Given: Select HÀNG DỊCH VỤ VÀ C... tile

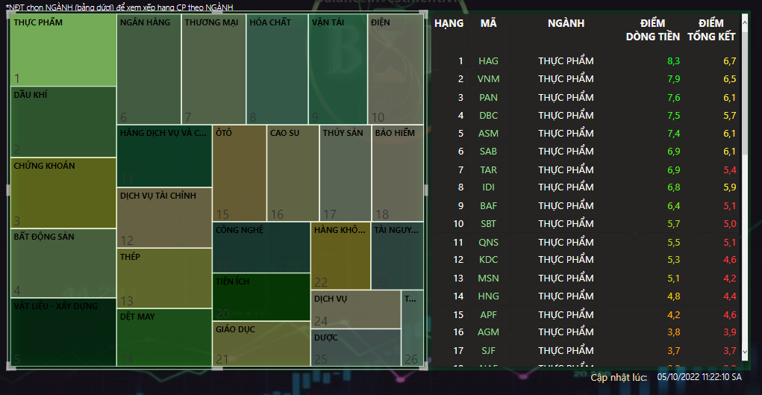Looking at the screenshot, I should pyautogui.click(x=165, y=155).
